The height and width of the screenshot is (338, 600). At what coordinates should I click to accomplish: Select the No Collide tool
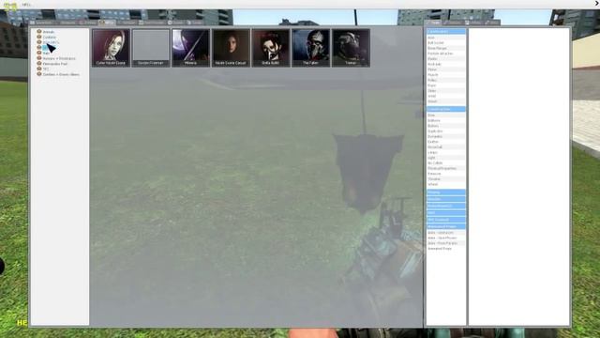coord(446,163)
